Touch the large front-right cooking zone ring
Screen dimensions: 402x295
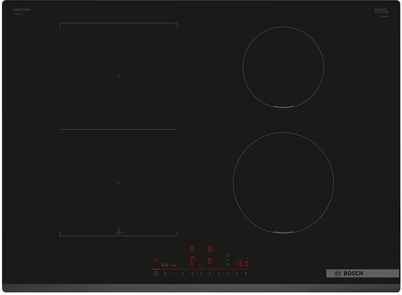283,183
